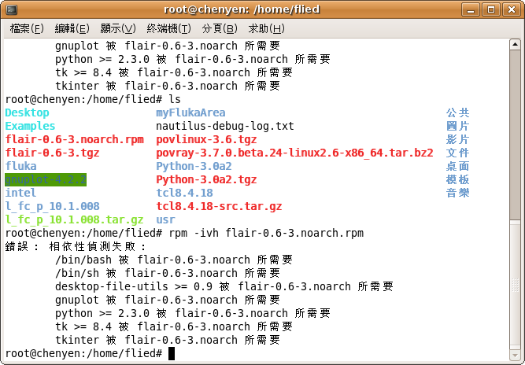Click the ls command at the prompt
This screenshot has width=525, height=365.
pyautogui.click(x=175, y=99)
